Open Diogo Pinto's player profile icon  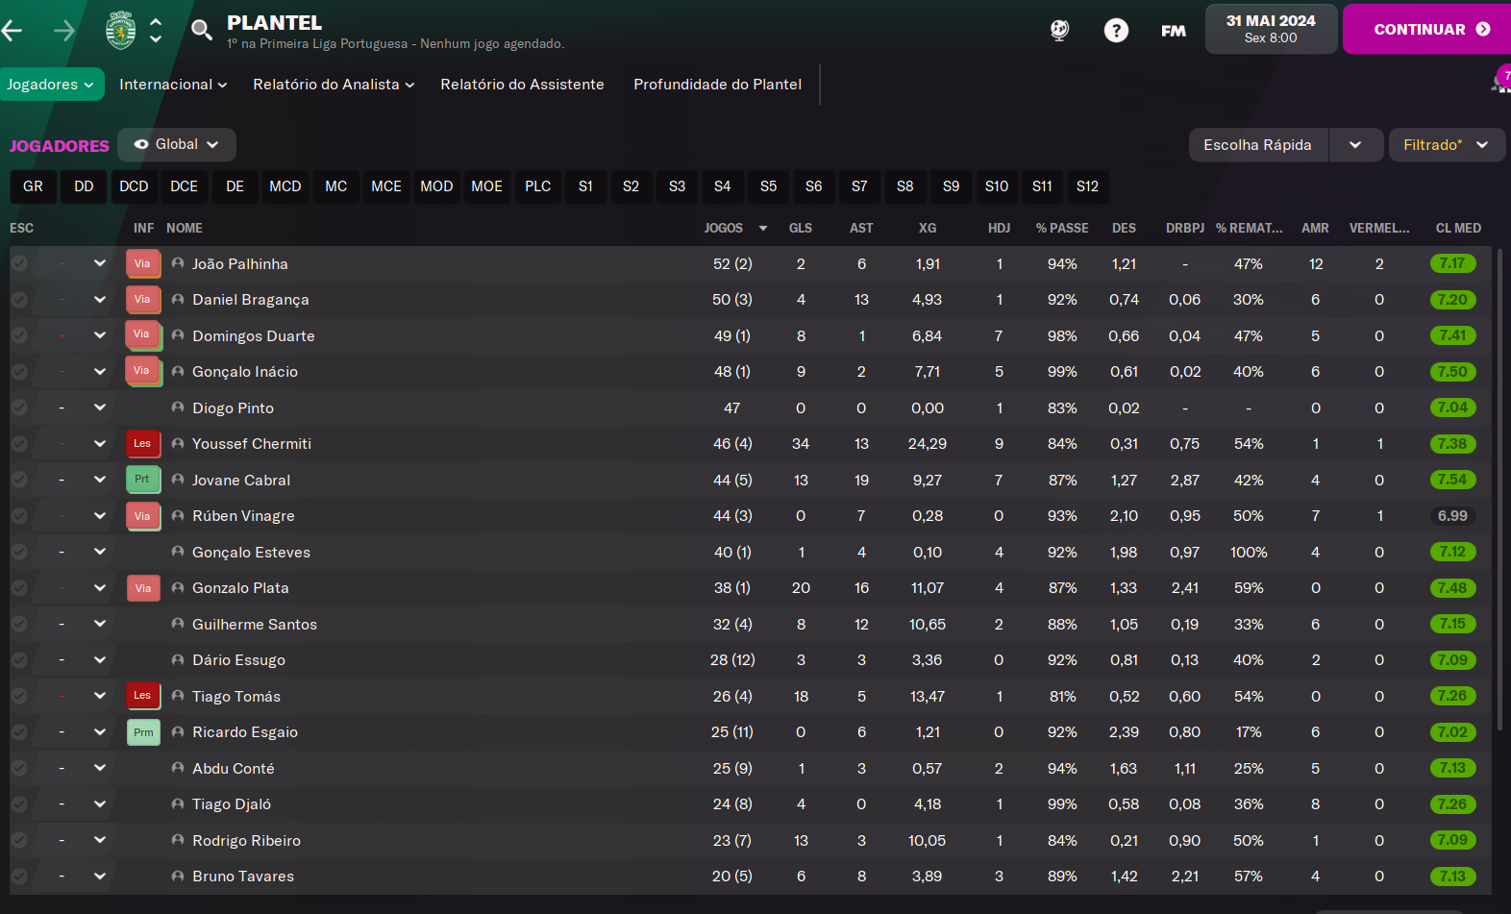(x=178, y=408)
